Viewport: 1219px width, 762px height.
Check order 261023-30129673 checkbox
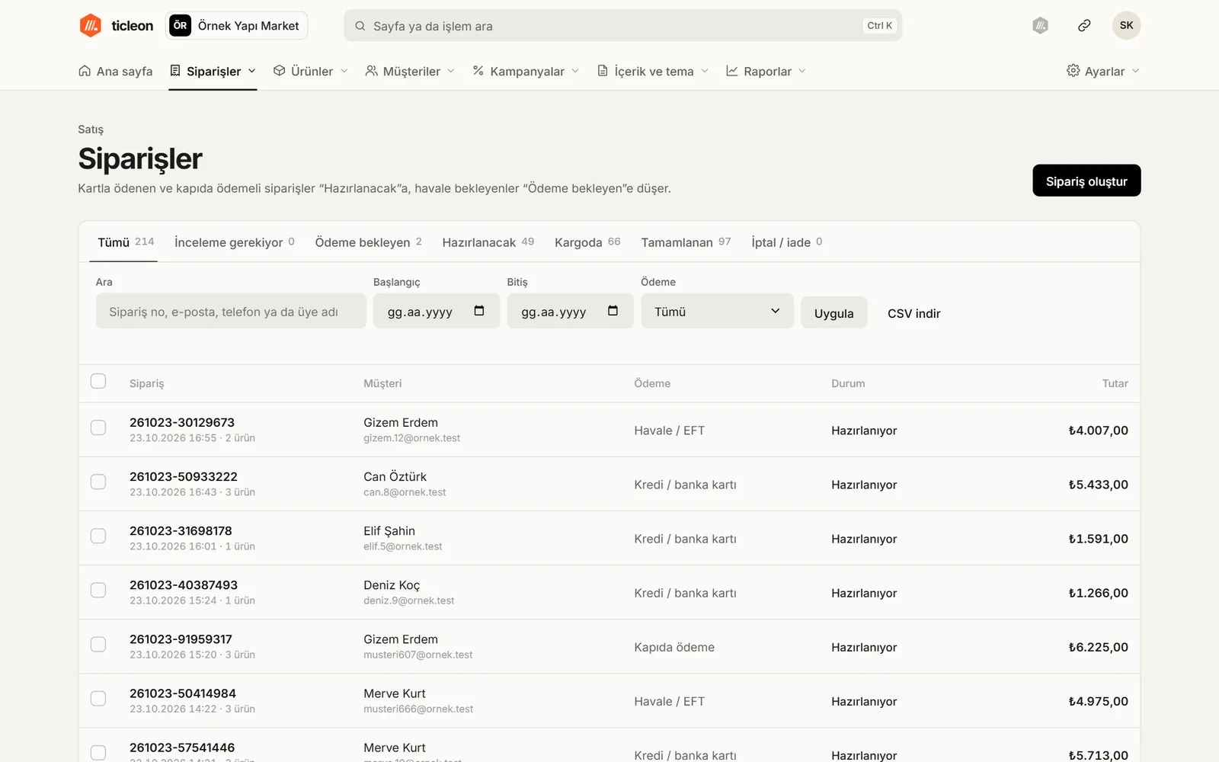[x=98, y=427]
